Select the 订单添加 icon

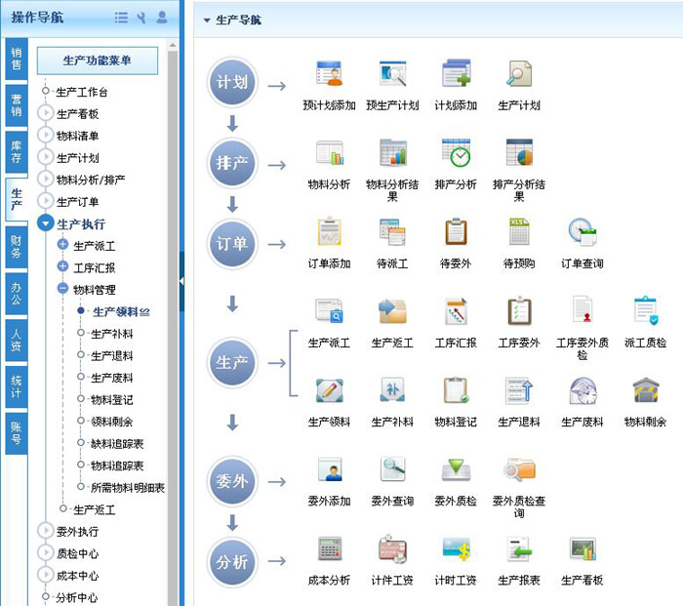[x=329, y=233]
